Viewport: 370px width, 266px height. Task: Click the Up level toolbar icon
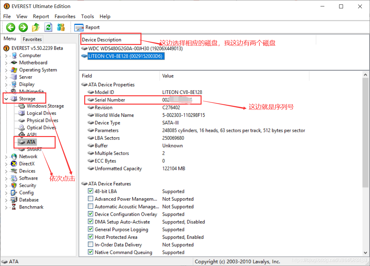(x=36, y=27)
